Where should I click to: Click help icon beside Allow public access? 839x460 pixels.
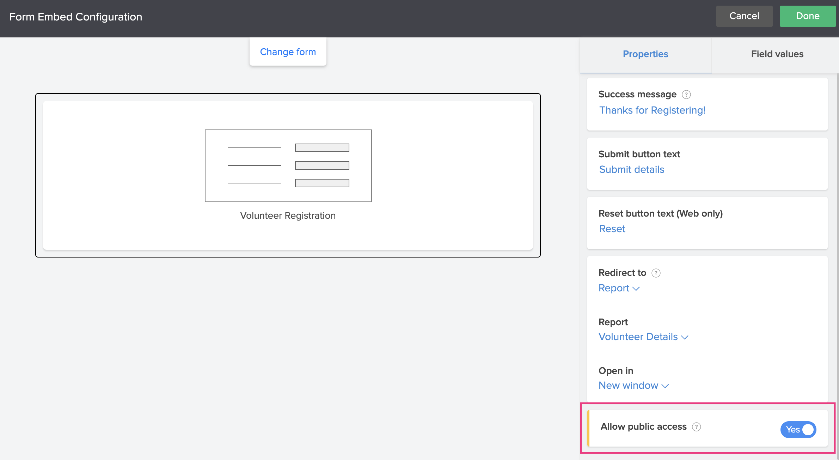pyautogui.click(x=696, y=427)
